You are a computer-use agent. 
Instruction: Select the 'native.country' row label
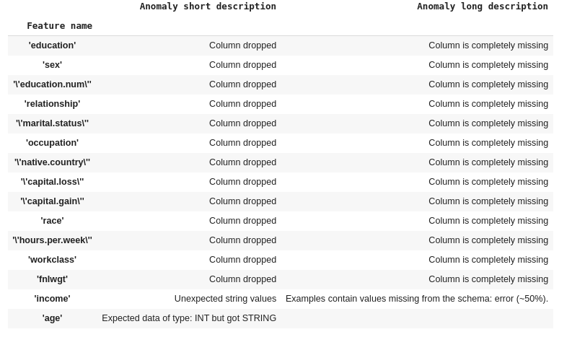pos(52,162)
